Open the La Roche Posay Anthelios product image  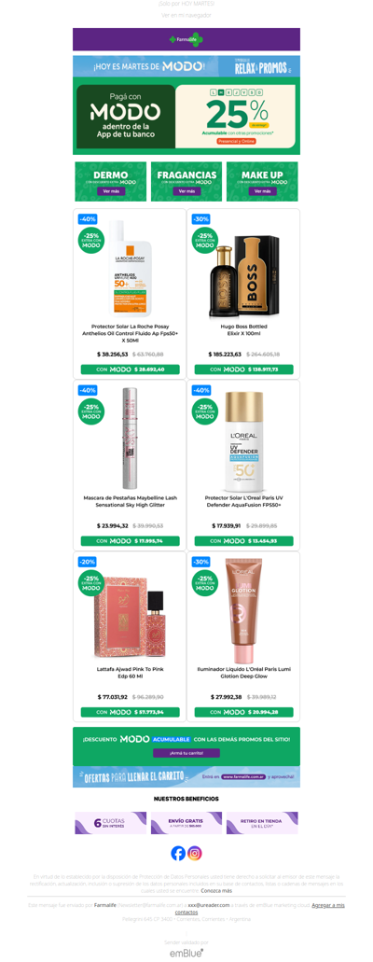coord(130,268)
